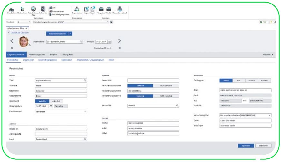
Task: Expand the Neuer Arbeitnehmer split arrow
Action: 70,33
